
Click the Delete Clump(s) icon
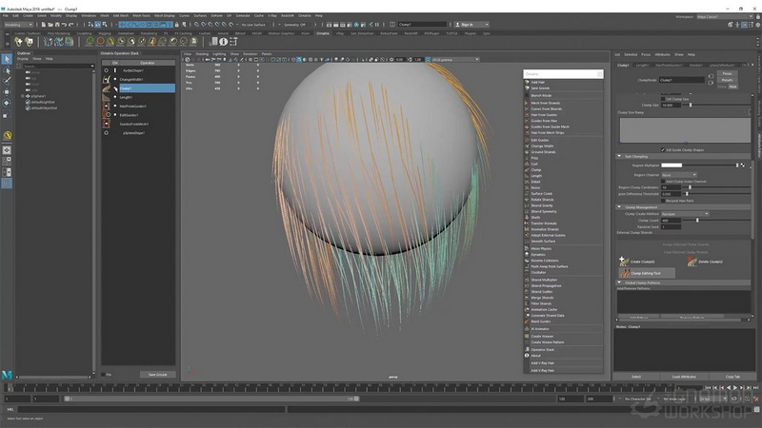coord(692,262)
